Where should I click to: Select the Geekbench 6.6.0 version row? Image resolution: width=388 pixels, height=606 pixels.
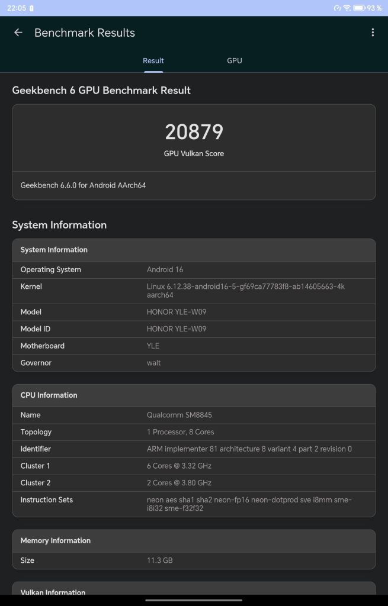194,185
